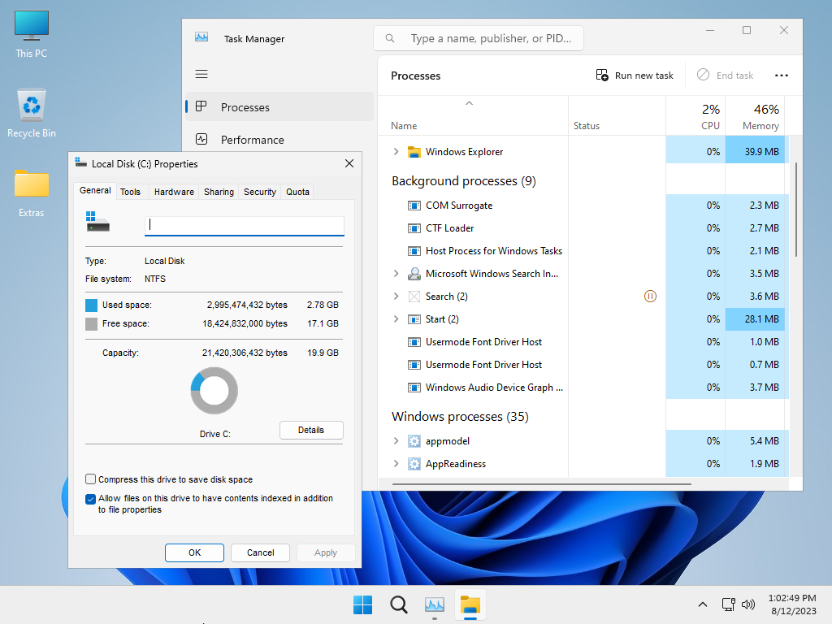Screen dimensions: 832x624
Task: Expand the Windows Explorer process group
Action: pyautogui.click(x=396, y=152)
